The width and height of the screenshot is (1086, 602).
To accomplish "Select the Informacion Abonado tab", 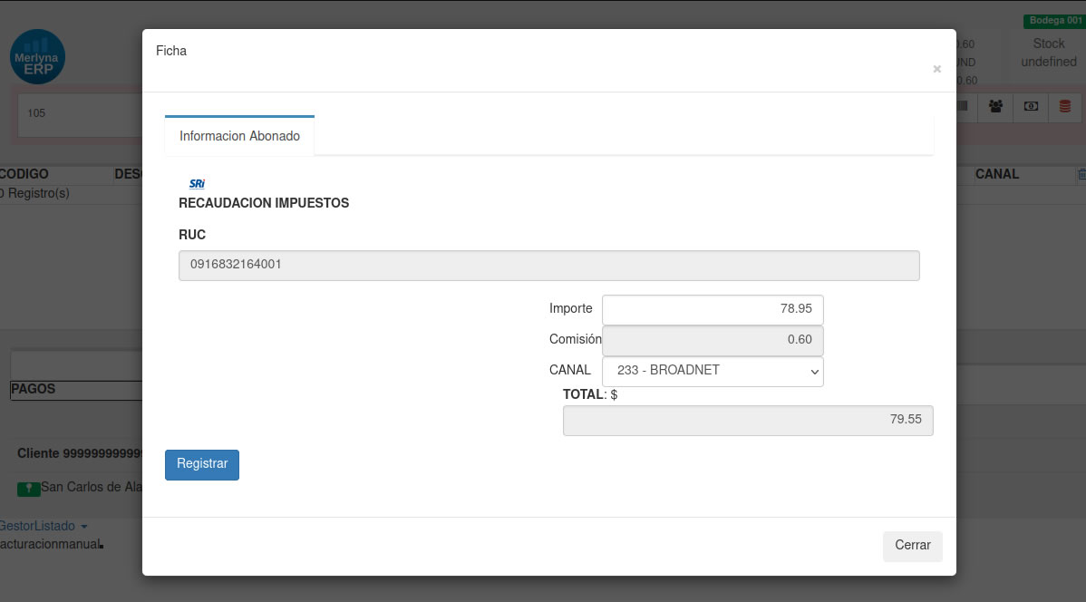I will click(239, 136).
